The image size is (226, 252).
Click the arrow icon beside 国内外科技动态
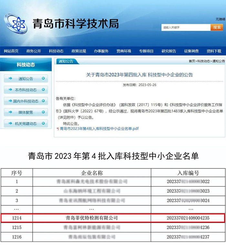coord(10,101)
